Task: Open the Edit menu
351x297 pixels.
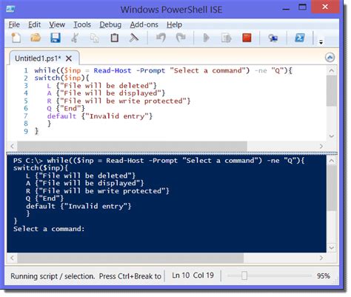Action: [x=34, y=24]
